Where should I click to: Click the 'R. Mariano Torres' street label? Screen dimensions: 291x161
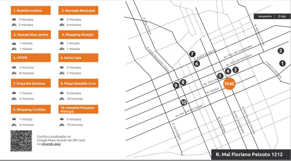(259, 35)
